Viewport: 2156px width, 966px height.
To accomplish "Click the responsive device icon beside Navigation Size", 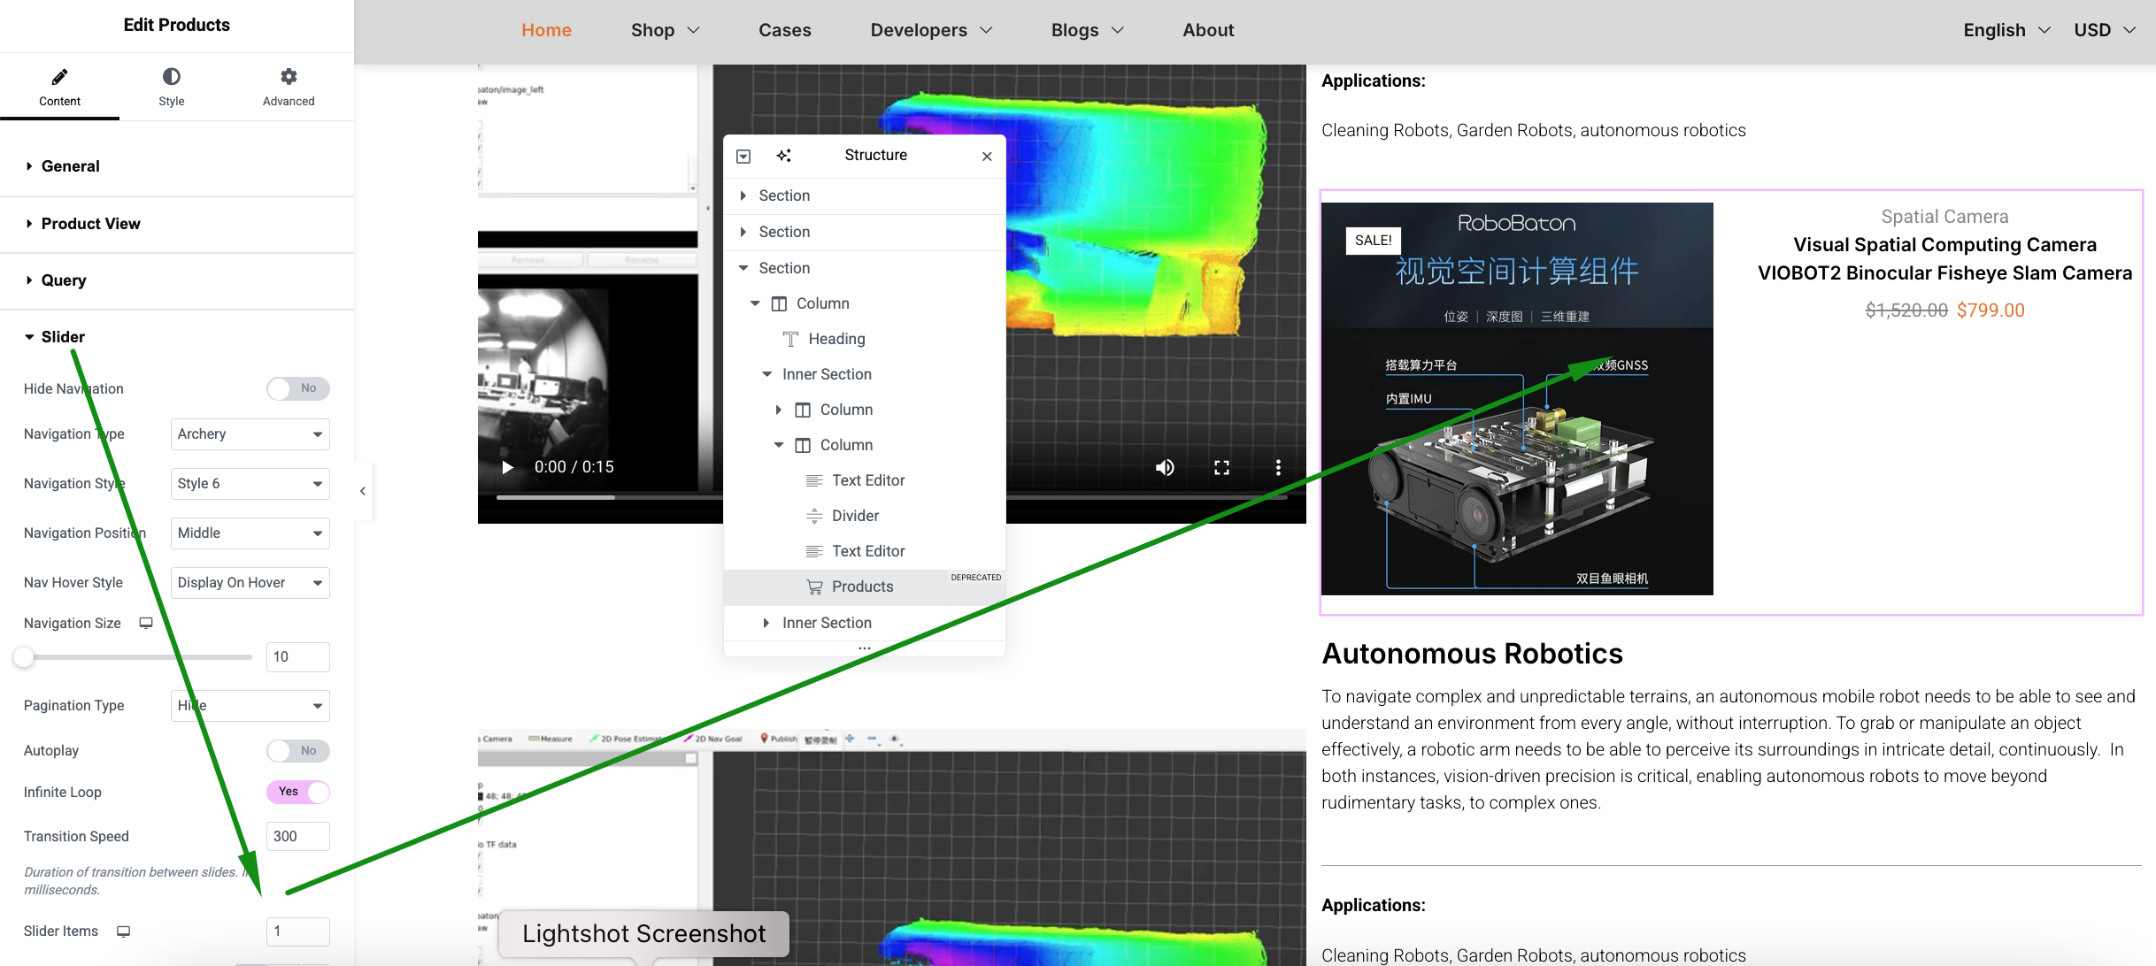I will pyautogui.click(x=146, y=623).
